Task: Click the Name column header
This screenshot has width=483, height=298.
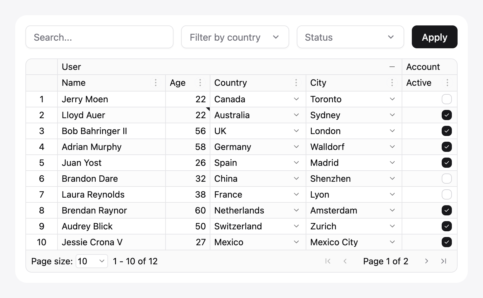Action: click(x=112, y=83)
